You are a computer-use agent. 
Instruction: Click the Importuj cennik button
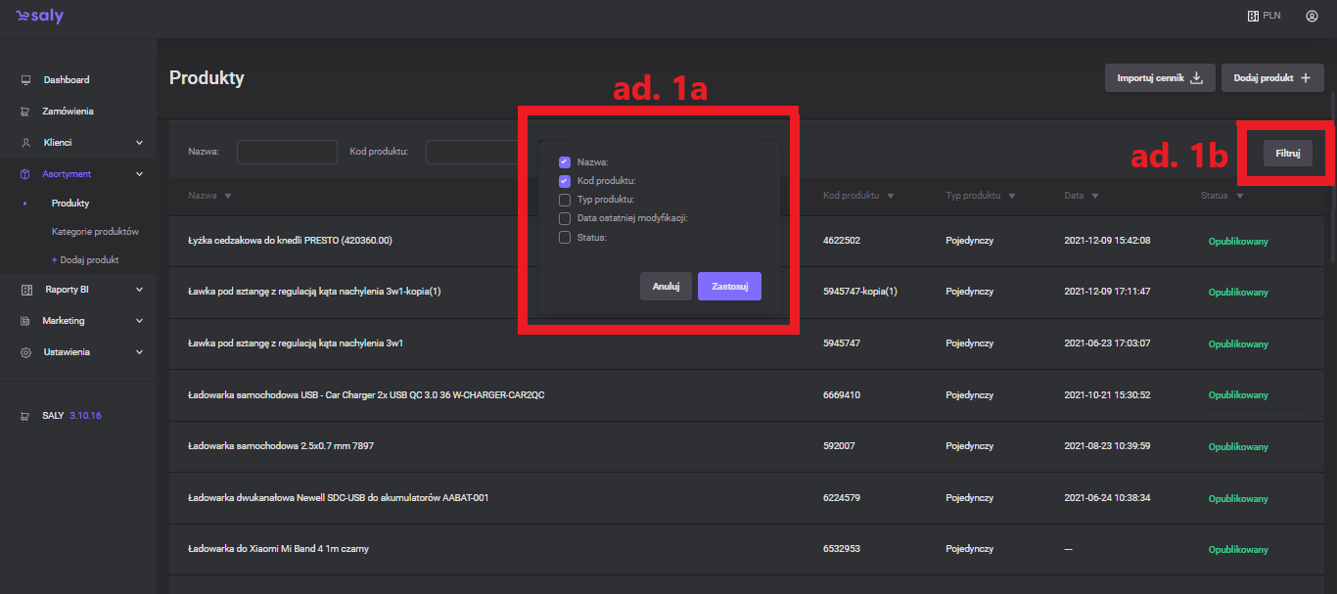pos(1160,78)
